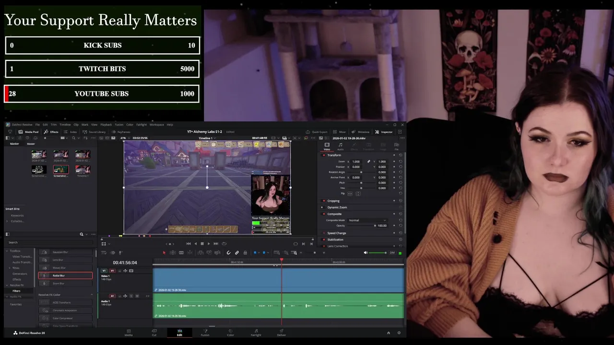Go to the Color page
Screen dimensions: 614x345
coord(230,333)
